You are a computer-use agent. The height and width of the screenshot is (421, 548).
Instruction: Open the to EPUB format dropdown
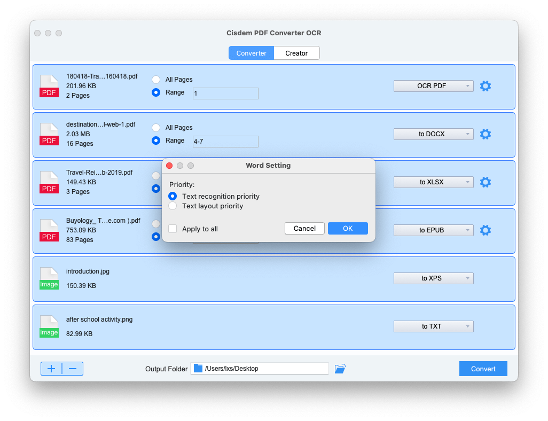pyautogui.click(x=433, y=230)
